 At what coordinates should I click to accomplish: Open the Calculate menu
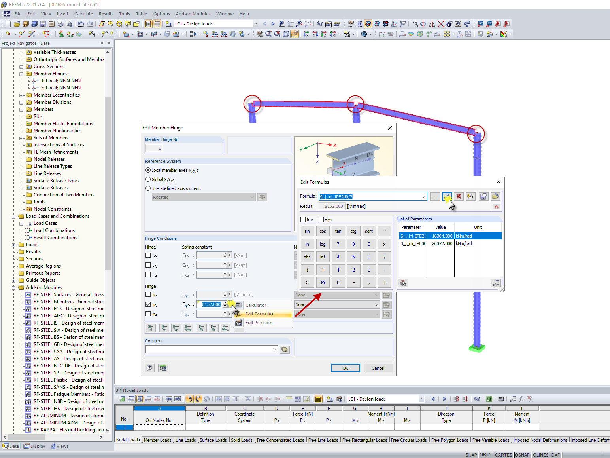click(x=83, y=14)
